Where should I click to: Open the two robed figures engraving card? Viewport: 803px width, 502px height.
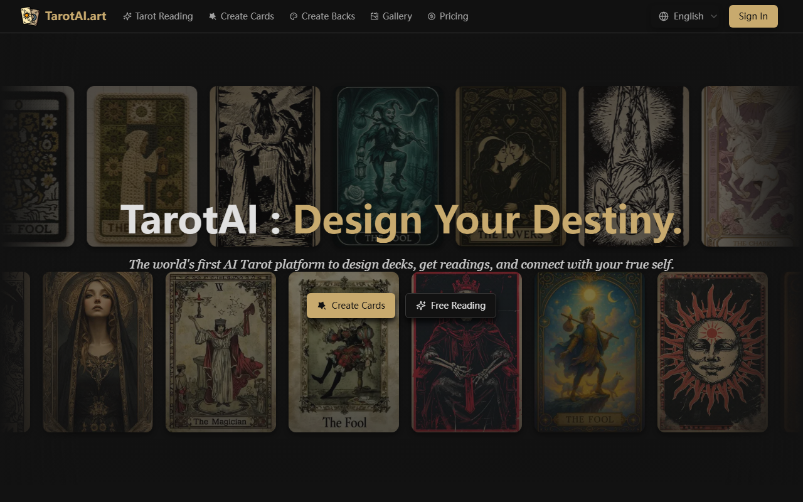click(x=265, y=166)
